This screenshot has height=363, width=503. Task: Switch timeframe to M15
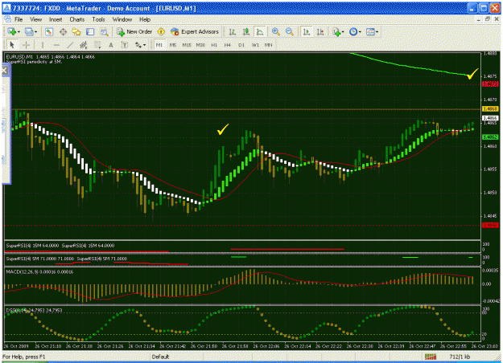tap(187, 45)
